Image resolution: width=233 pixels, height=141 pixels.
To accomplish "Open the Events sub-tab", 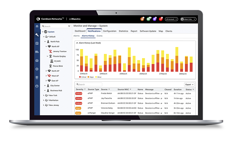I will pyautogui.click(x=99, y=36).
